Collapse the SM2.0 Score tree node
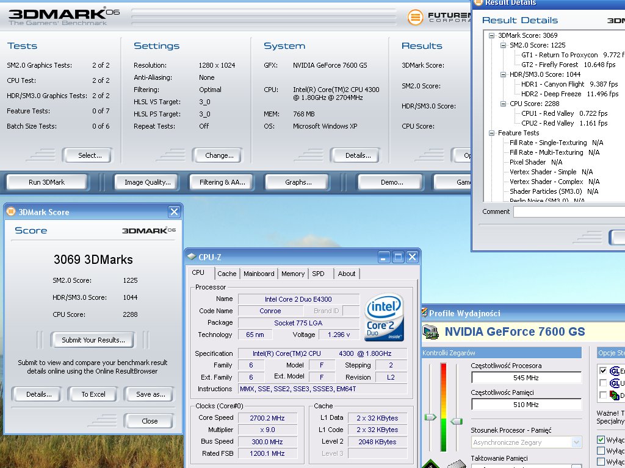Viewport: 625px width, 468px height. click(x=503, y=45)
